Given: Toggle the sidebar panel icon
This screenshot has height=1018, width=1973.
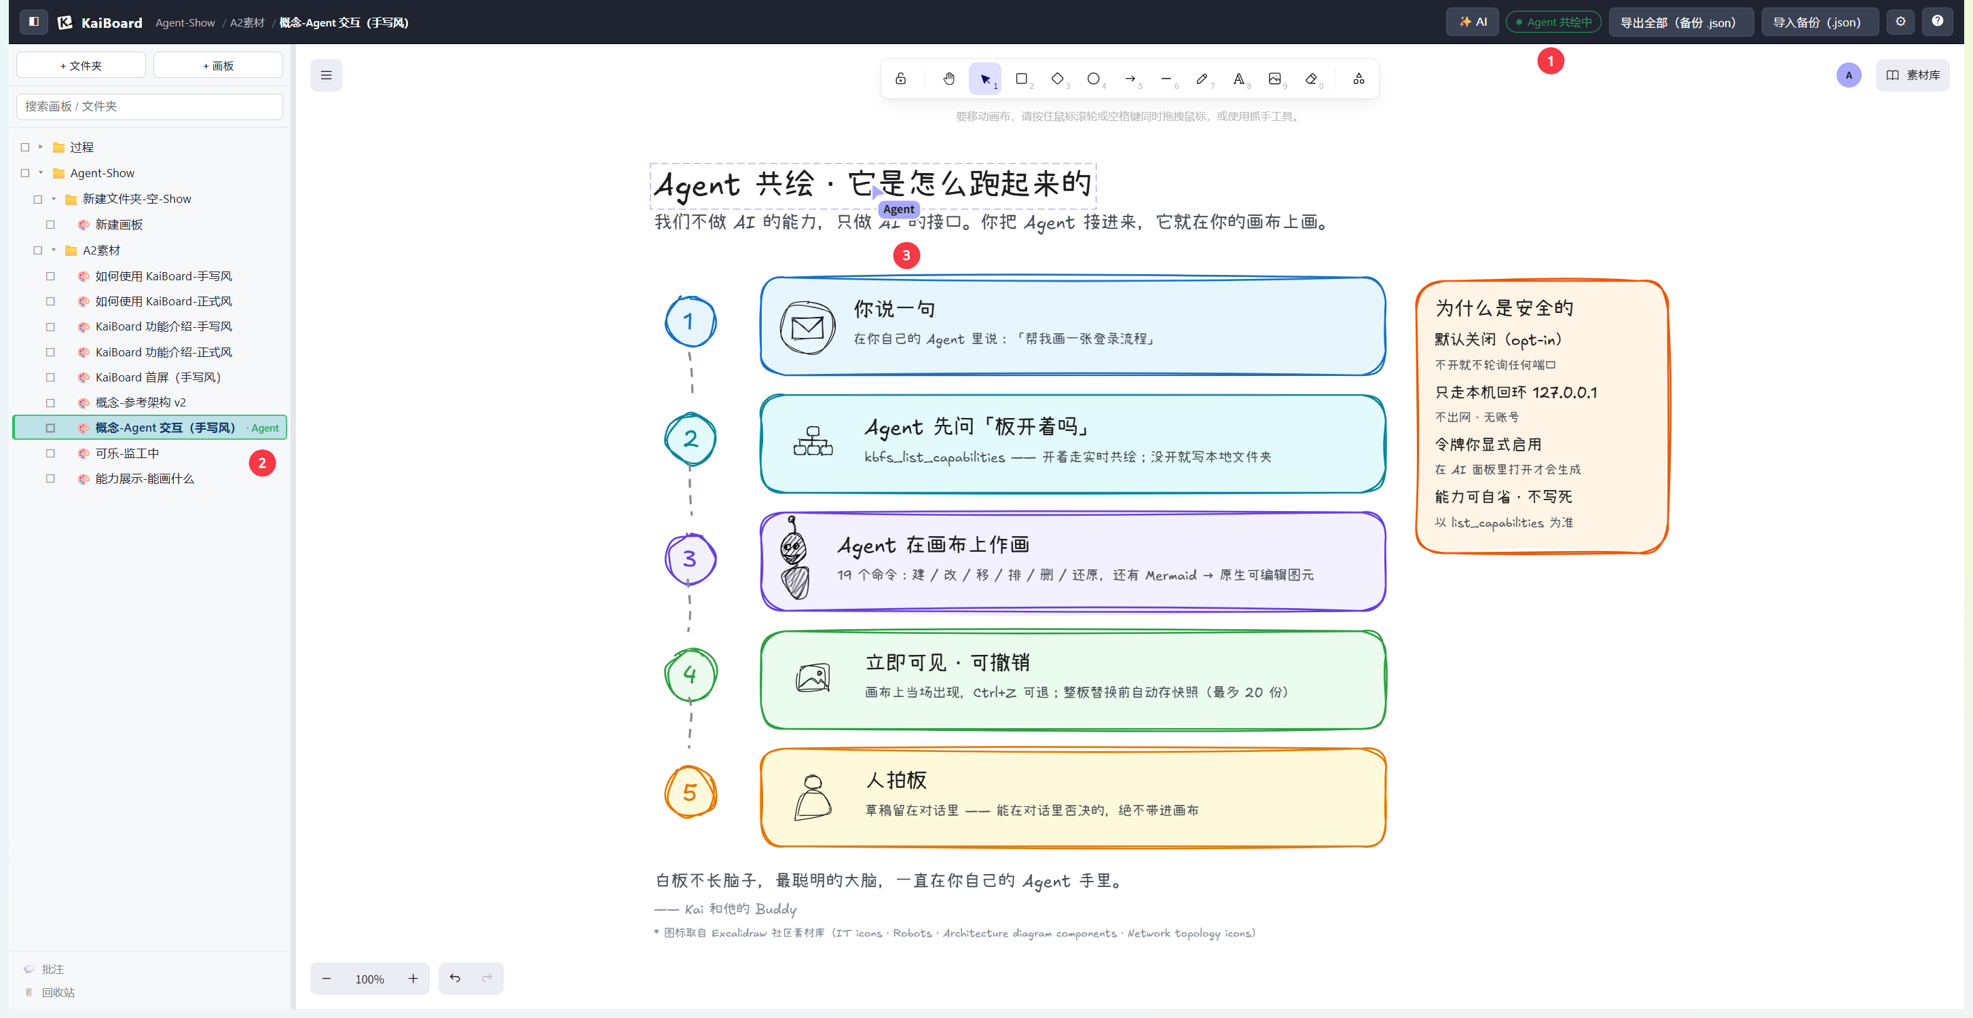Looking at the screenshot, I should click(34, 22).
